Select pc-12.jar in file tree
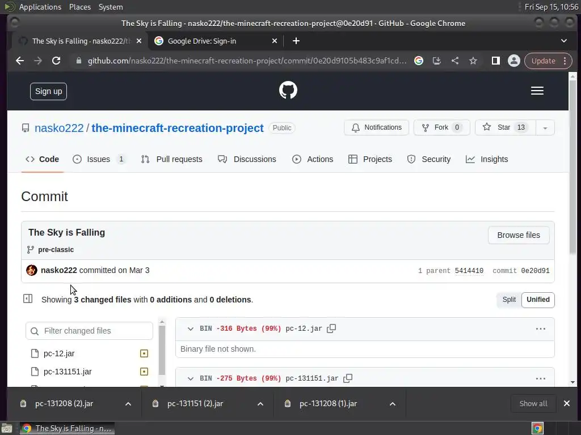581x435 pixels. point(89,353)
